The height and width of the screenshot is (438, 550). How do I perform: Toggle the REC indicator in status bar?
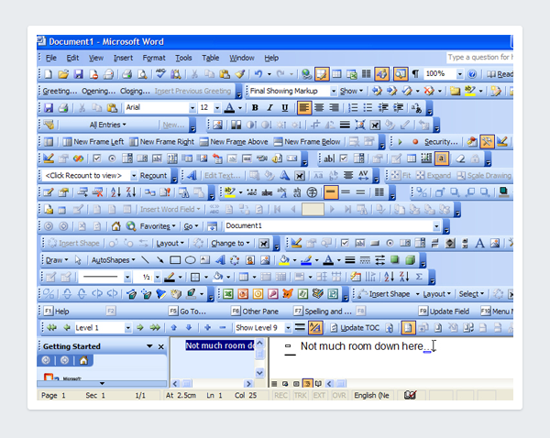pyautogui.click(x=280, y=395)
